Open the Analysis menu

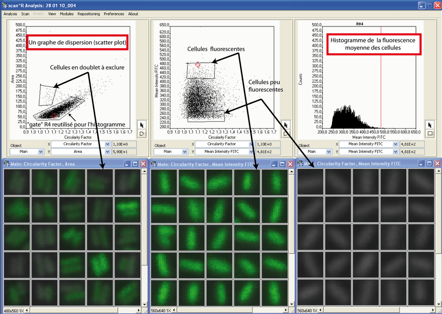coord(10,14)
